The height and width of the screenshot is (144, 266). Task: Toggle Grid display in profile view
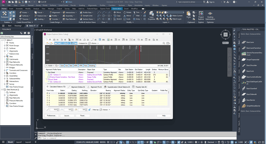point(62,66)
